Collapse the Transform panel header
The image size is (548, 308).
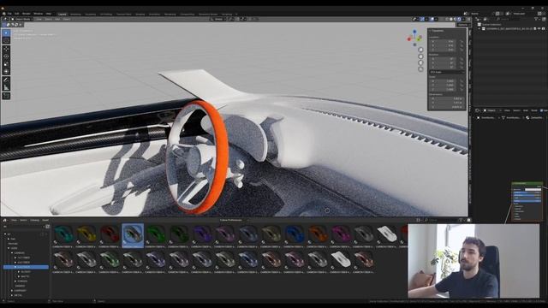(438, 31)
